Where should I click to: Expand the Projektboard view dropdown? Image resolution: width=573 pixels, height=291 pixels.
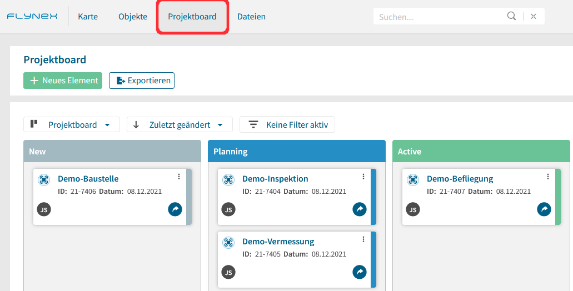point(72,124)
